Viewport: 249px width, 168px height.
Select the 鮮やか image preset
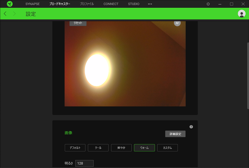121,148
